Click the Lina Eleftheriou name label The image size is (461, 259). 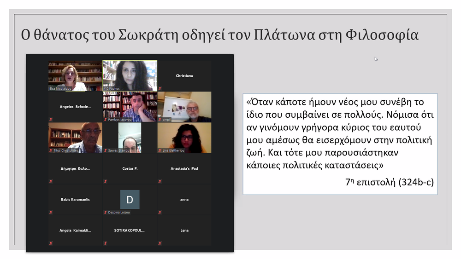pyautogui.click(x=173, y=150)
